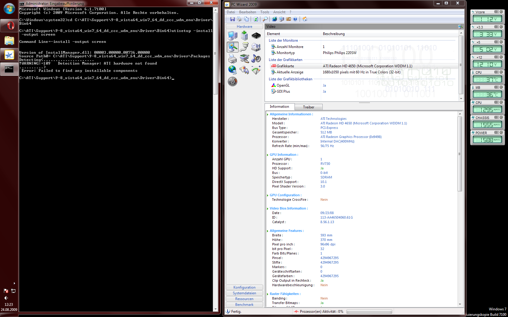The height and width of the screenshot is (317, 508).
Task: Select the I/O ports cable connector icon
Action: click(x=244, y=47)
